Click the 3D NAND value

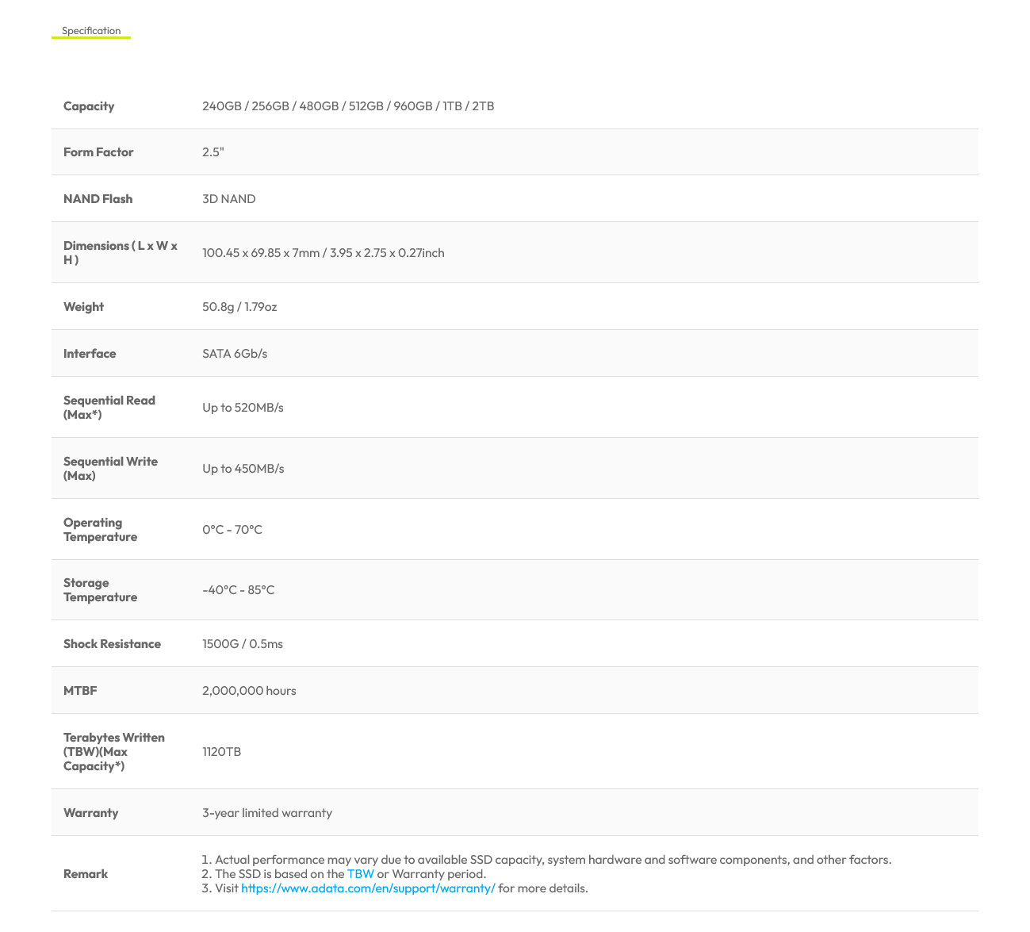tap(229, 199)
